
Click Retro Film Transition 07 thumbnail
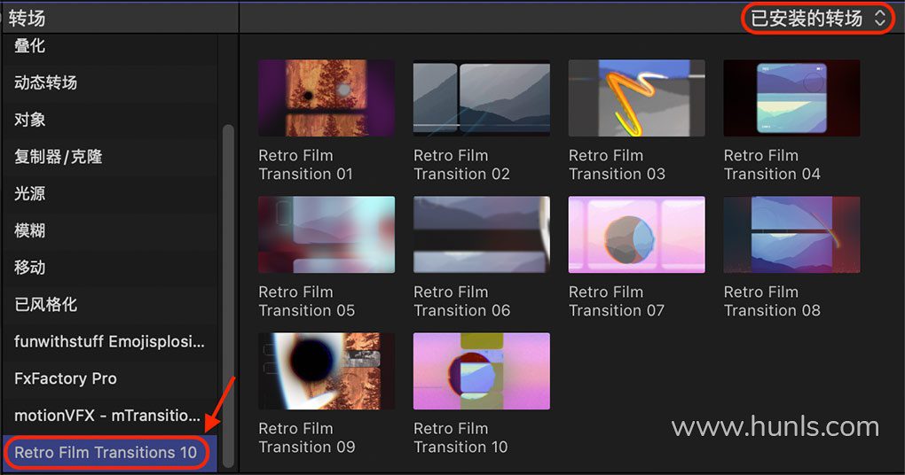coord(636,234)
